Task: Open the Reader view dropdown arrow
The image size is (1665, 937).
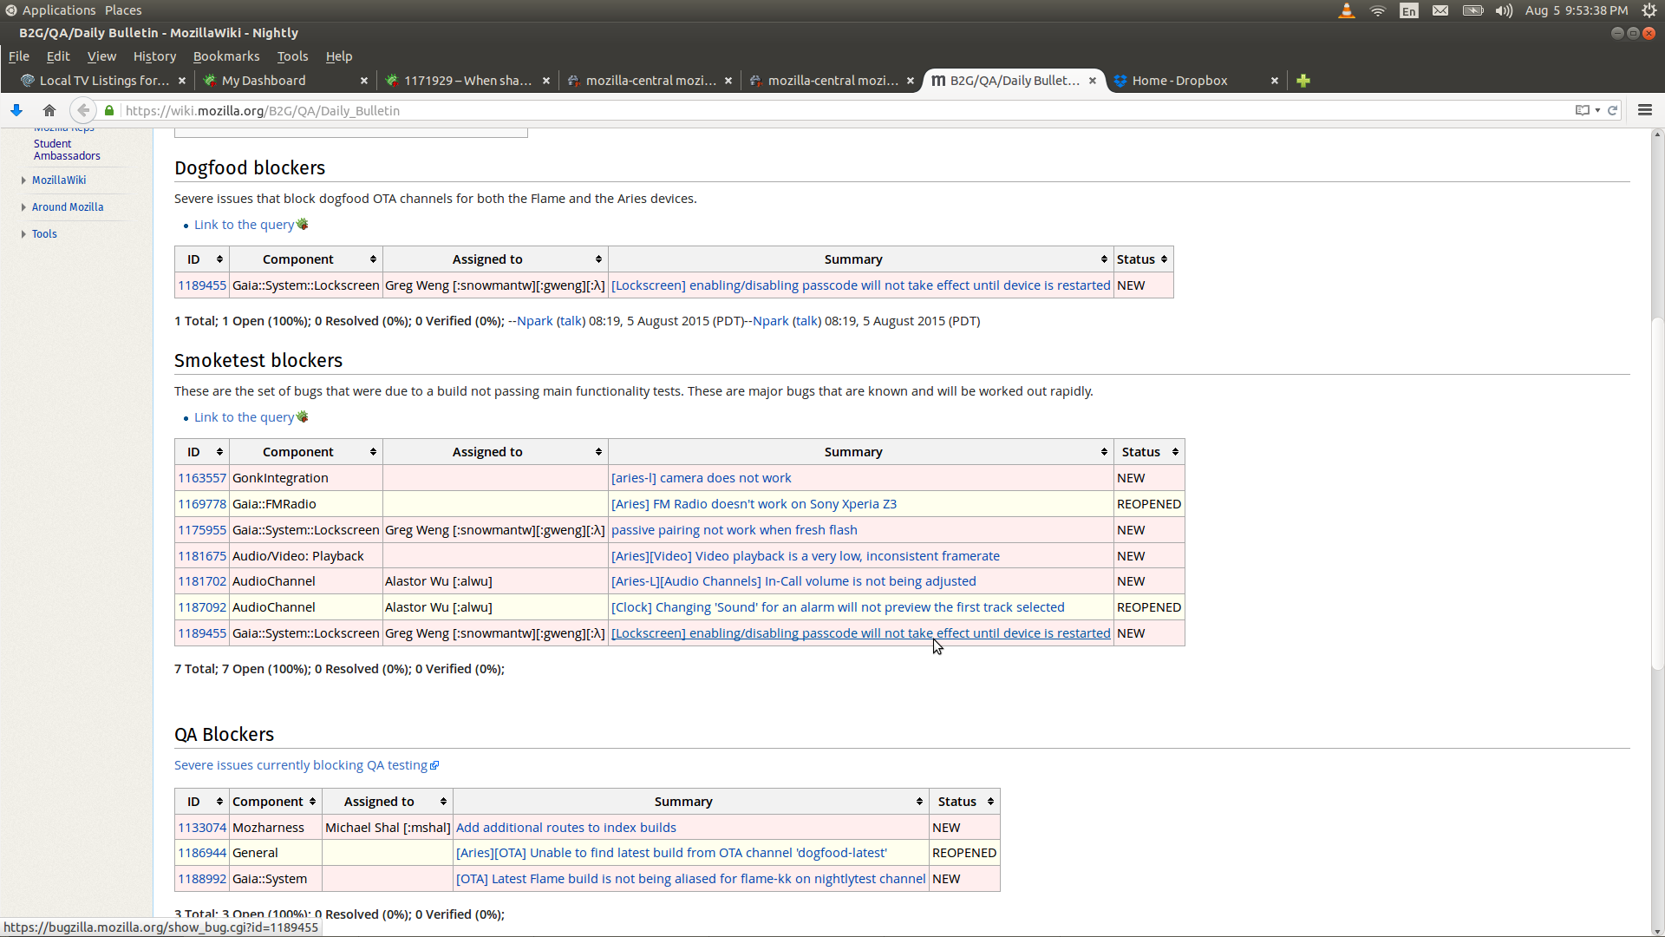Action: coord(1597,110)
